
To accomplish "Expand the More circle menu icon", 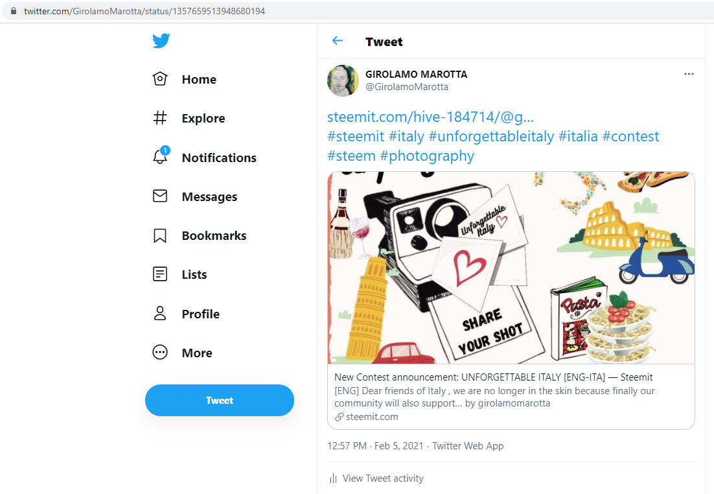I will pyautogui.click(x=159, y=353).
